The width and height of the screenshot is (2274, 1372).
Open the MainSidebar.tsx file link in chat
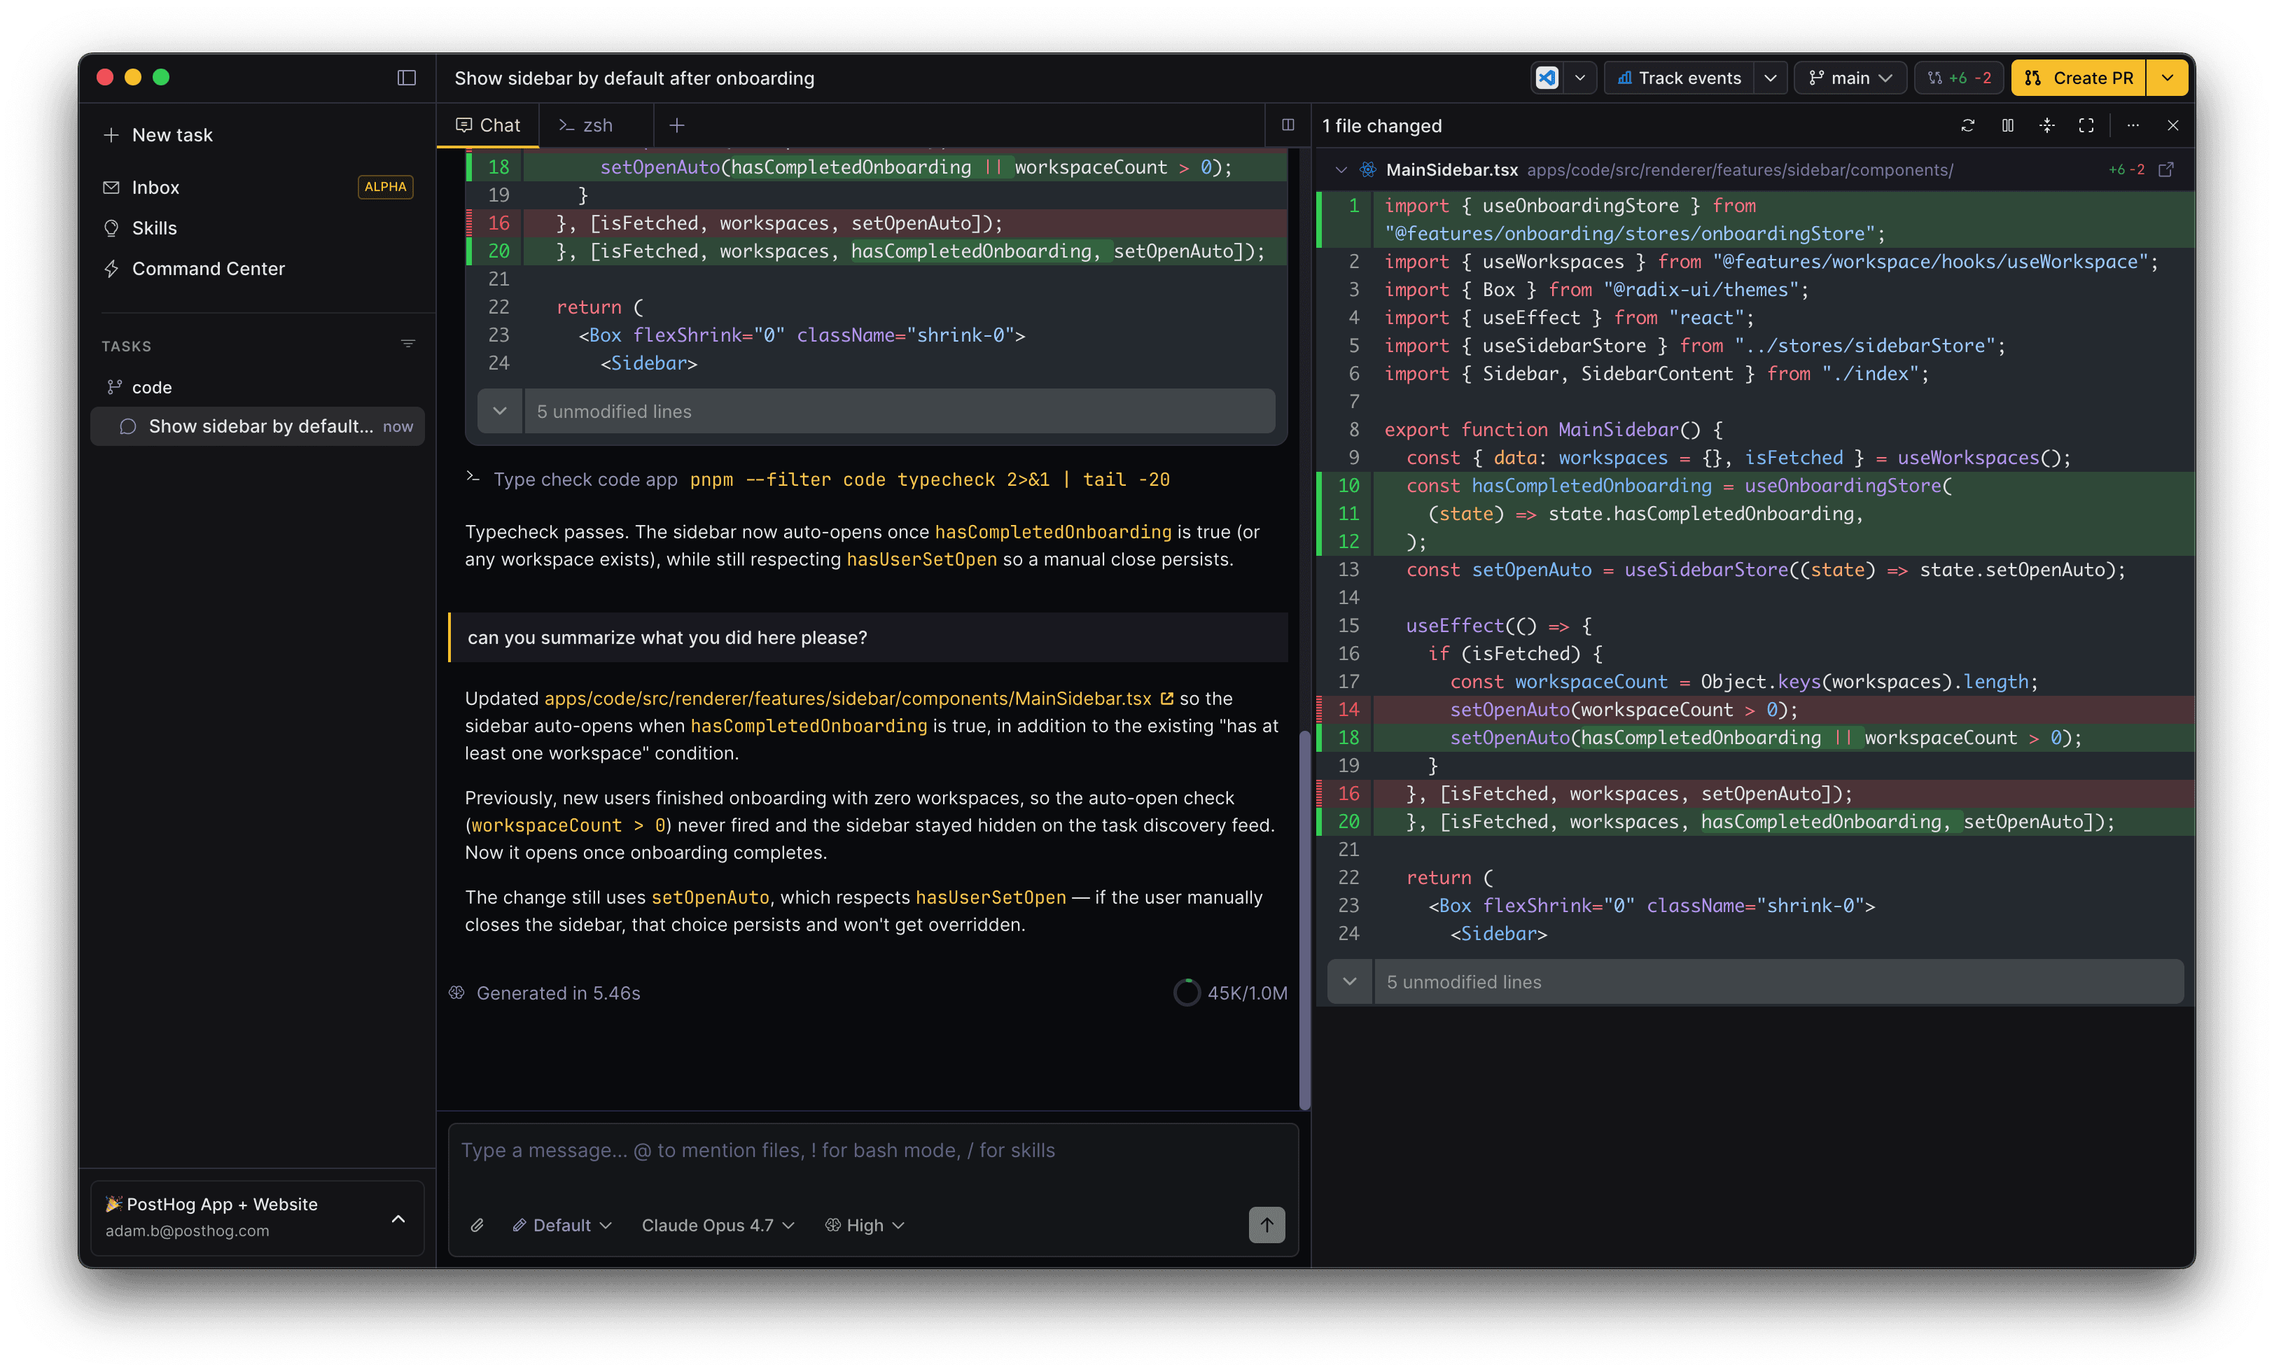(x=858, y=699)
